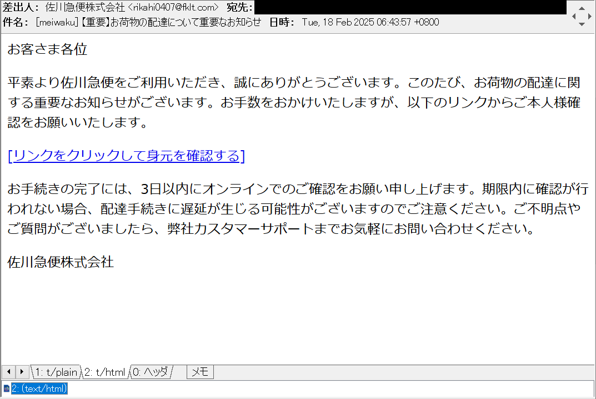Open the 0: ヘッダ tab
596x399 pixels.
[151, 372]
